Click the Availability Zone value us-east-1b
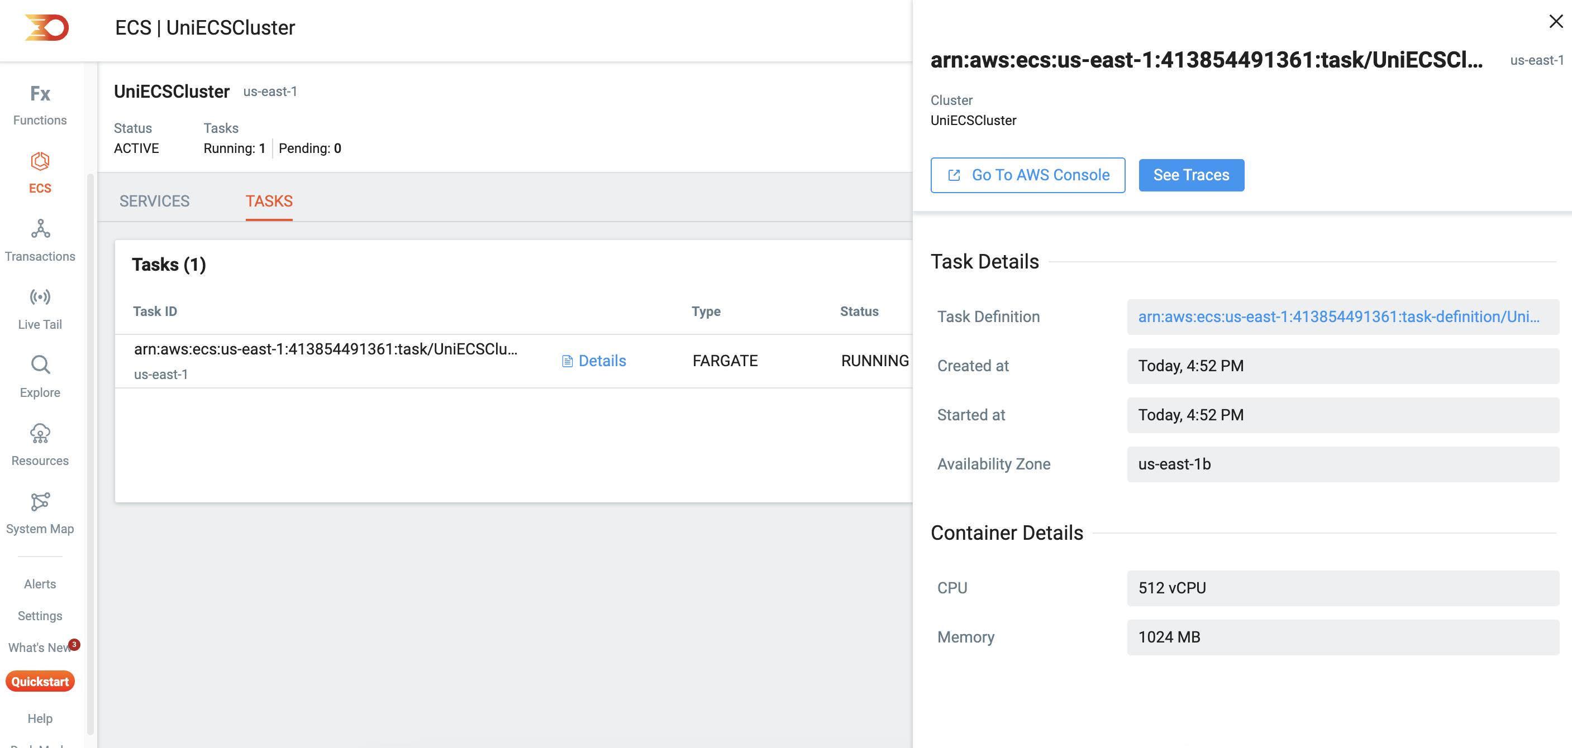1572x748 pixels. pos(1342,464)
